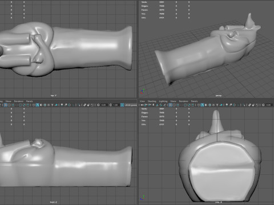Click the 'Faces:' stat in side view
This screenshot has height=205, width=274.
[144, 117]
